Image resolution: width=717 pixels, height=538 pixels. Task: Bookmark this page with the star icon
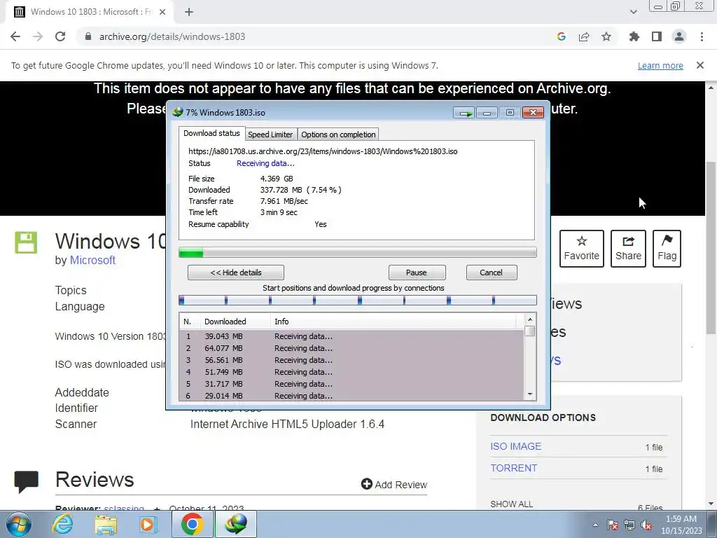[x=606, y=36]
